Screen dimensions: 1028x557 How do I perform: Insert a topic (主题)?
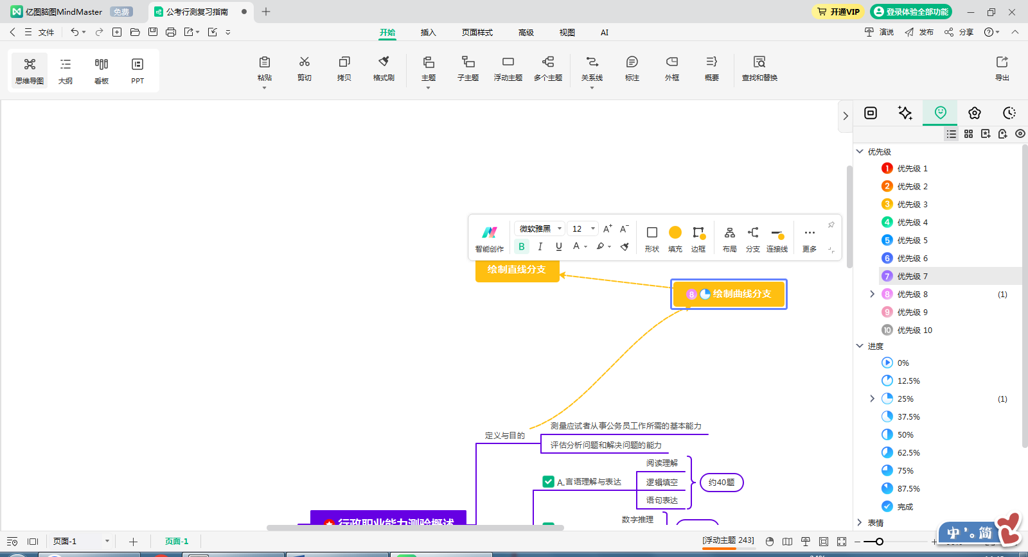429,68
